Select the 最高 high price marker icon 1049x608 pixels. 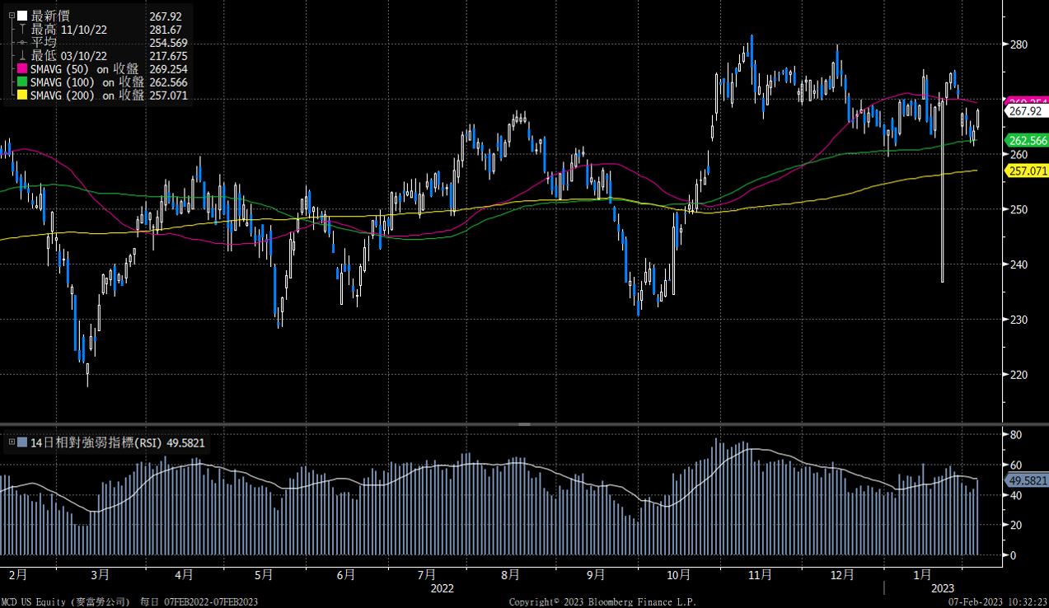pos(21,29)
